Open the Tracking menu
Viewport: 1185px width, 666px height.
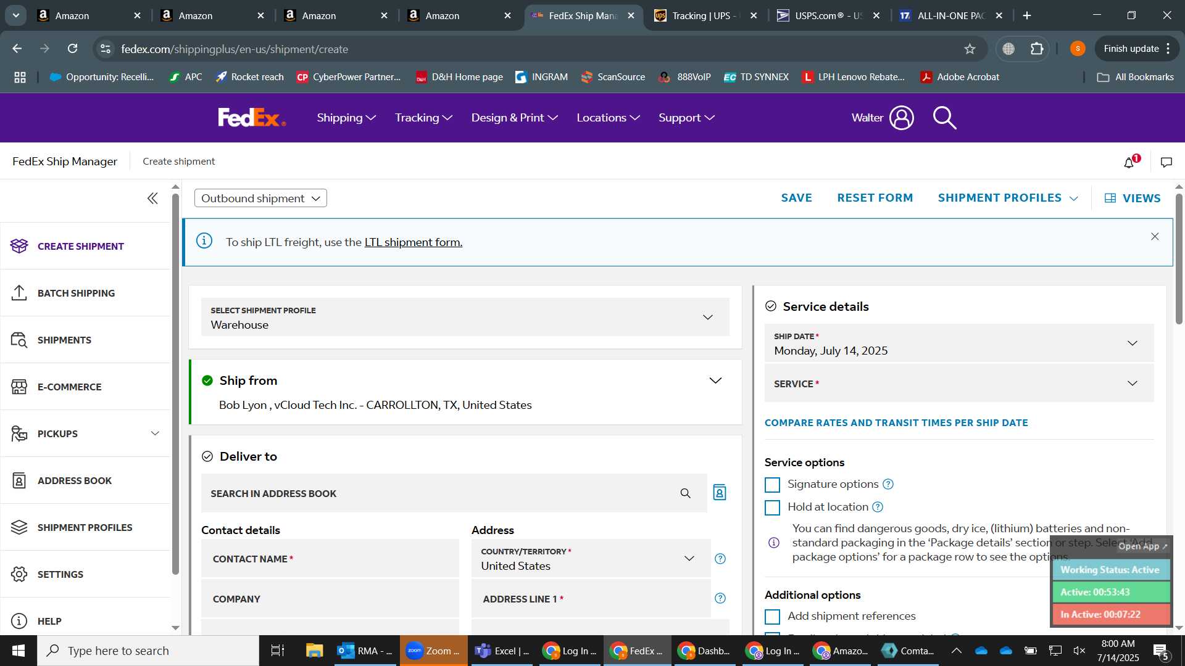(x=423, y=118)
